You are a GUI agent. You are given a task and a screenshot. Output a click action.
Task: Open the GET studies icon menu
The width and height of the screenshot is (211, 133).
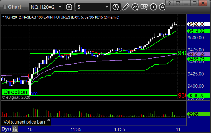(x=144, y=7)
